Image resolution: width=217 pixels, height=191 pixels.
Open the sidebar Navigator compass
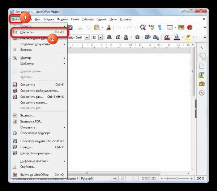click(202, 93)
